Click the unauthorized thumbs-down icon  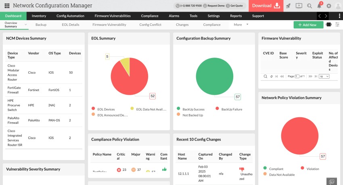[x=242, y=169]
